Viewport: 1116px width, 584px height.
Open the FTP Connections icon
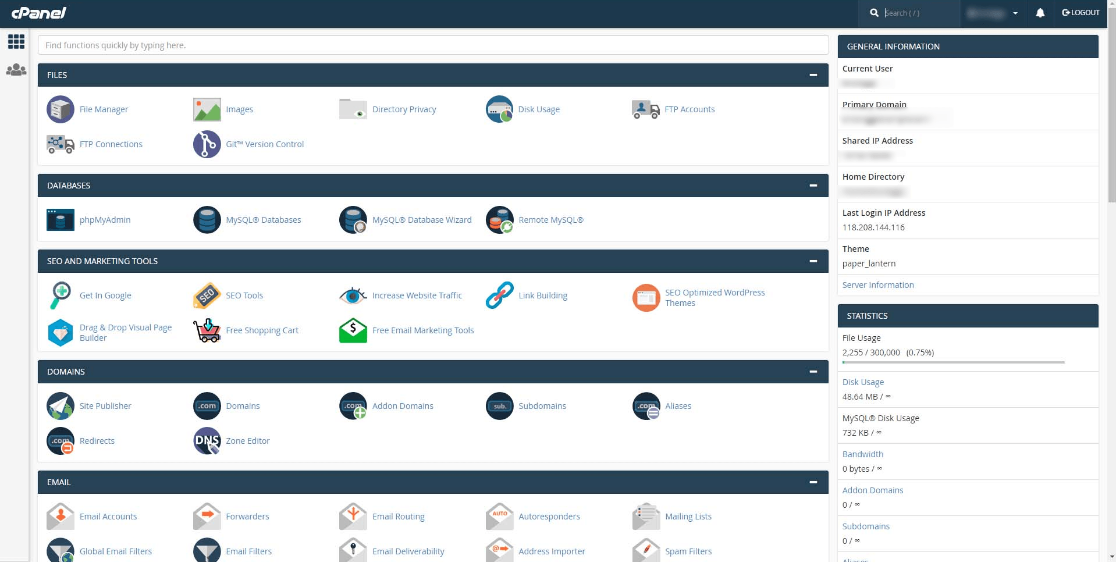pos(61,144)
